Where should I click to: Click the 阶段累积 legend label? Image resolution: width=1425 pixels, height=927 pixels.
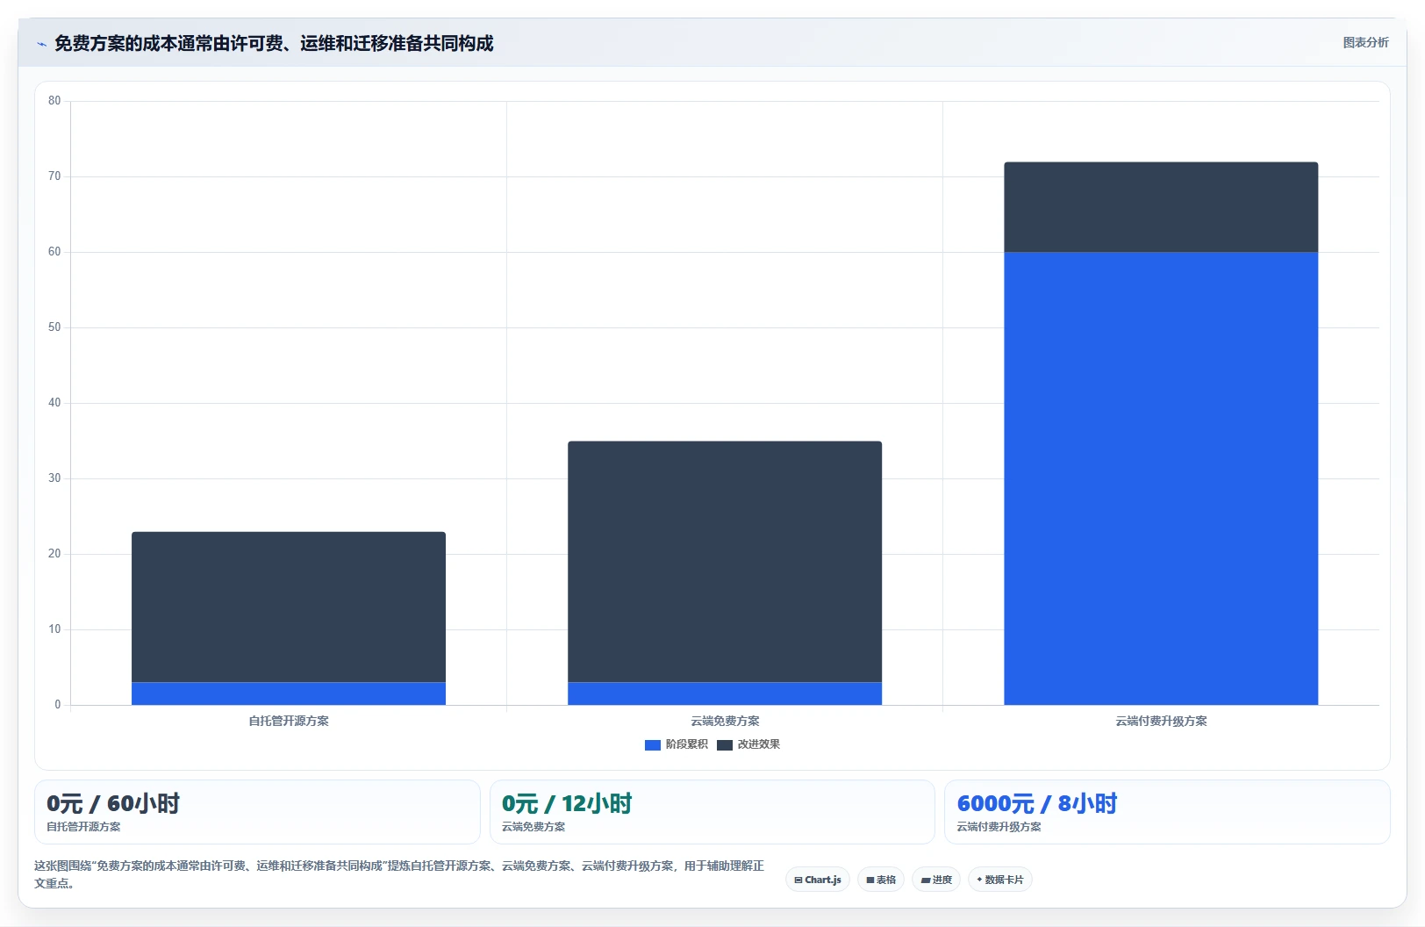[x=686, y=744]
